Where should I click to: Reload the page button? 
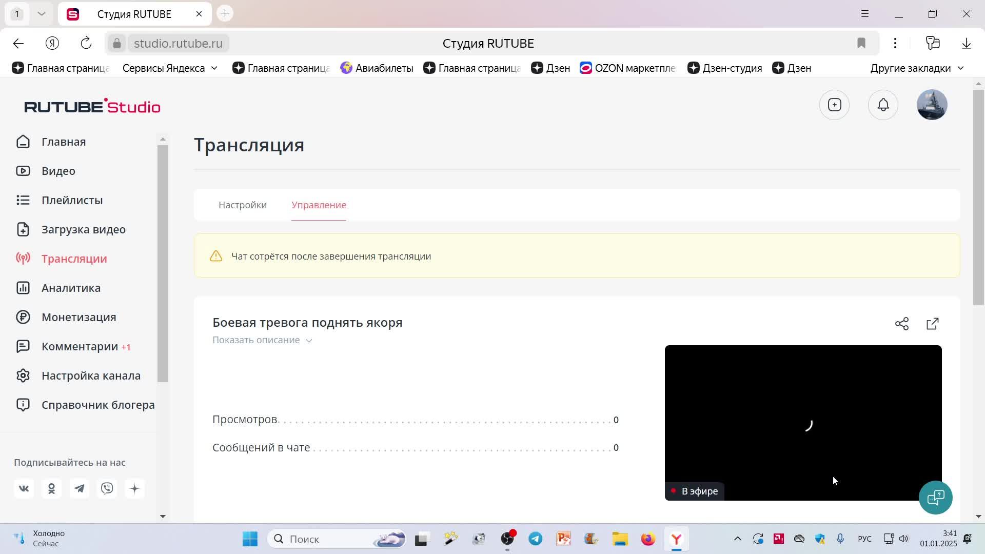[x=86, y=43]
